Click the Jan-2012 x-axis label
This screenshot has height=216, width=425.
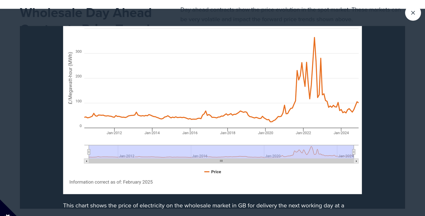tap(114, 133)
